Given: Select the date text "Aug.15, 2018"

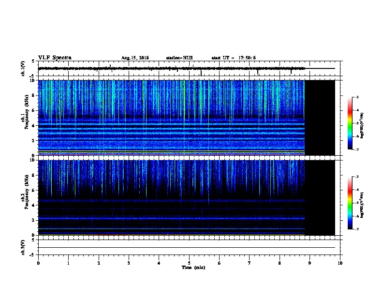Looking at the screenshot, I should point(135,58).
